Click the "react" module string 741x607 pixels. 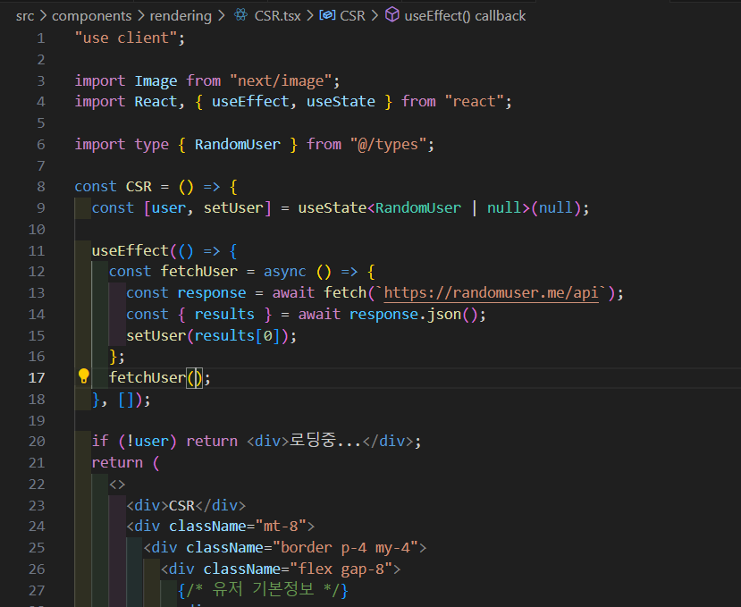(x=474, y=102)
